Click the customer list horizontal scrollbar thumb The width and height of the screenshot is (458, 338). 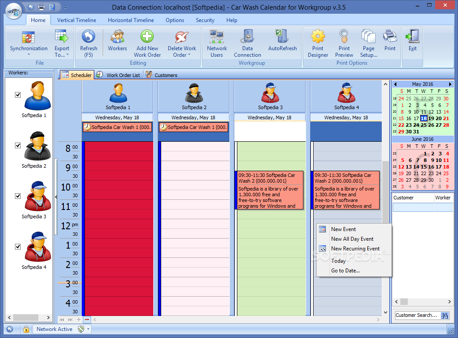(x=404, y=301)
